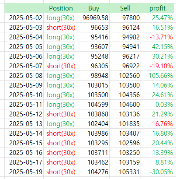Image resolution: width=176 pixels, height=179 pixels.
Task: Select Sell value 96124
Action: pyautogui.click(x=125, y=28)
